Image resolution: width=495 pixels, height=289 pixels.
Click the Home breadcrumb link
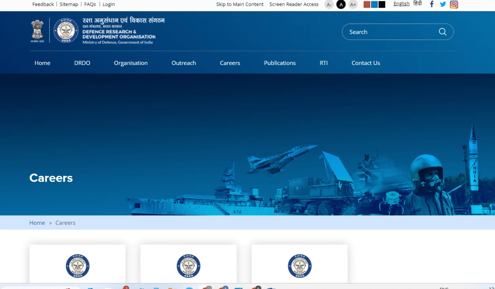click(x=37, y=223)
